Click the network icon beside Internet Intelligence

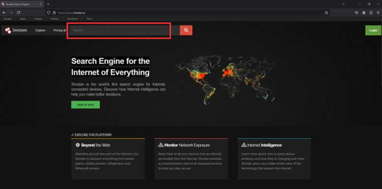pyautogui.click(x=244, y=145)
